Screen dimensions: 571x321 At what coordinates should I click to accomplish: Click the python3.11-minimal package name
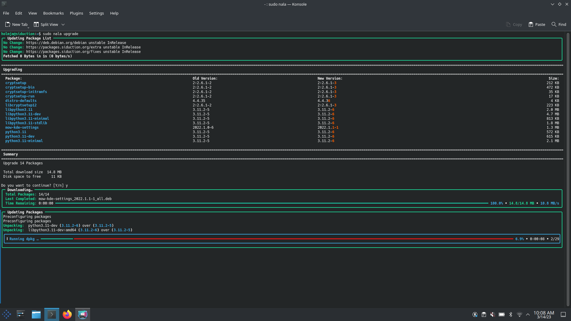(24, 141)
